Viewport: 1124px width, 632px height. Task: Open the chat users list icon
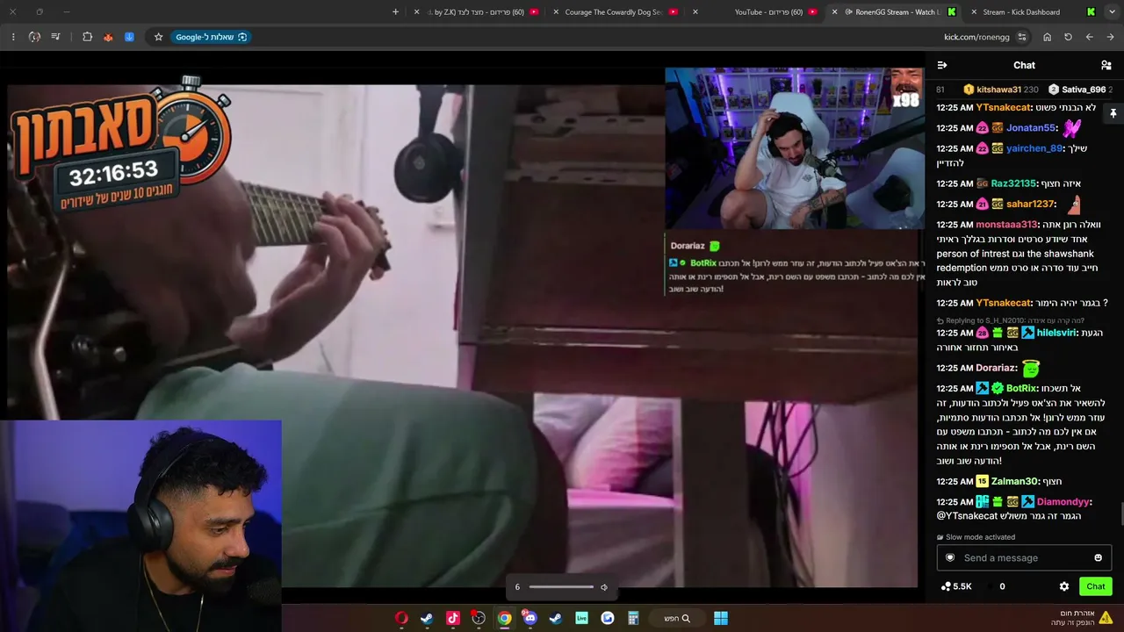pos(1106,65)
